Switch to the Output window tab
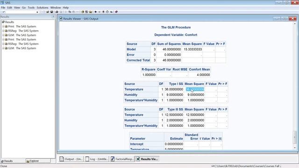The width and height of the screenshot is (299, 168). (x=71, y=159)
